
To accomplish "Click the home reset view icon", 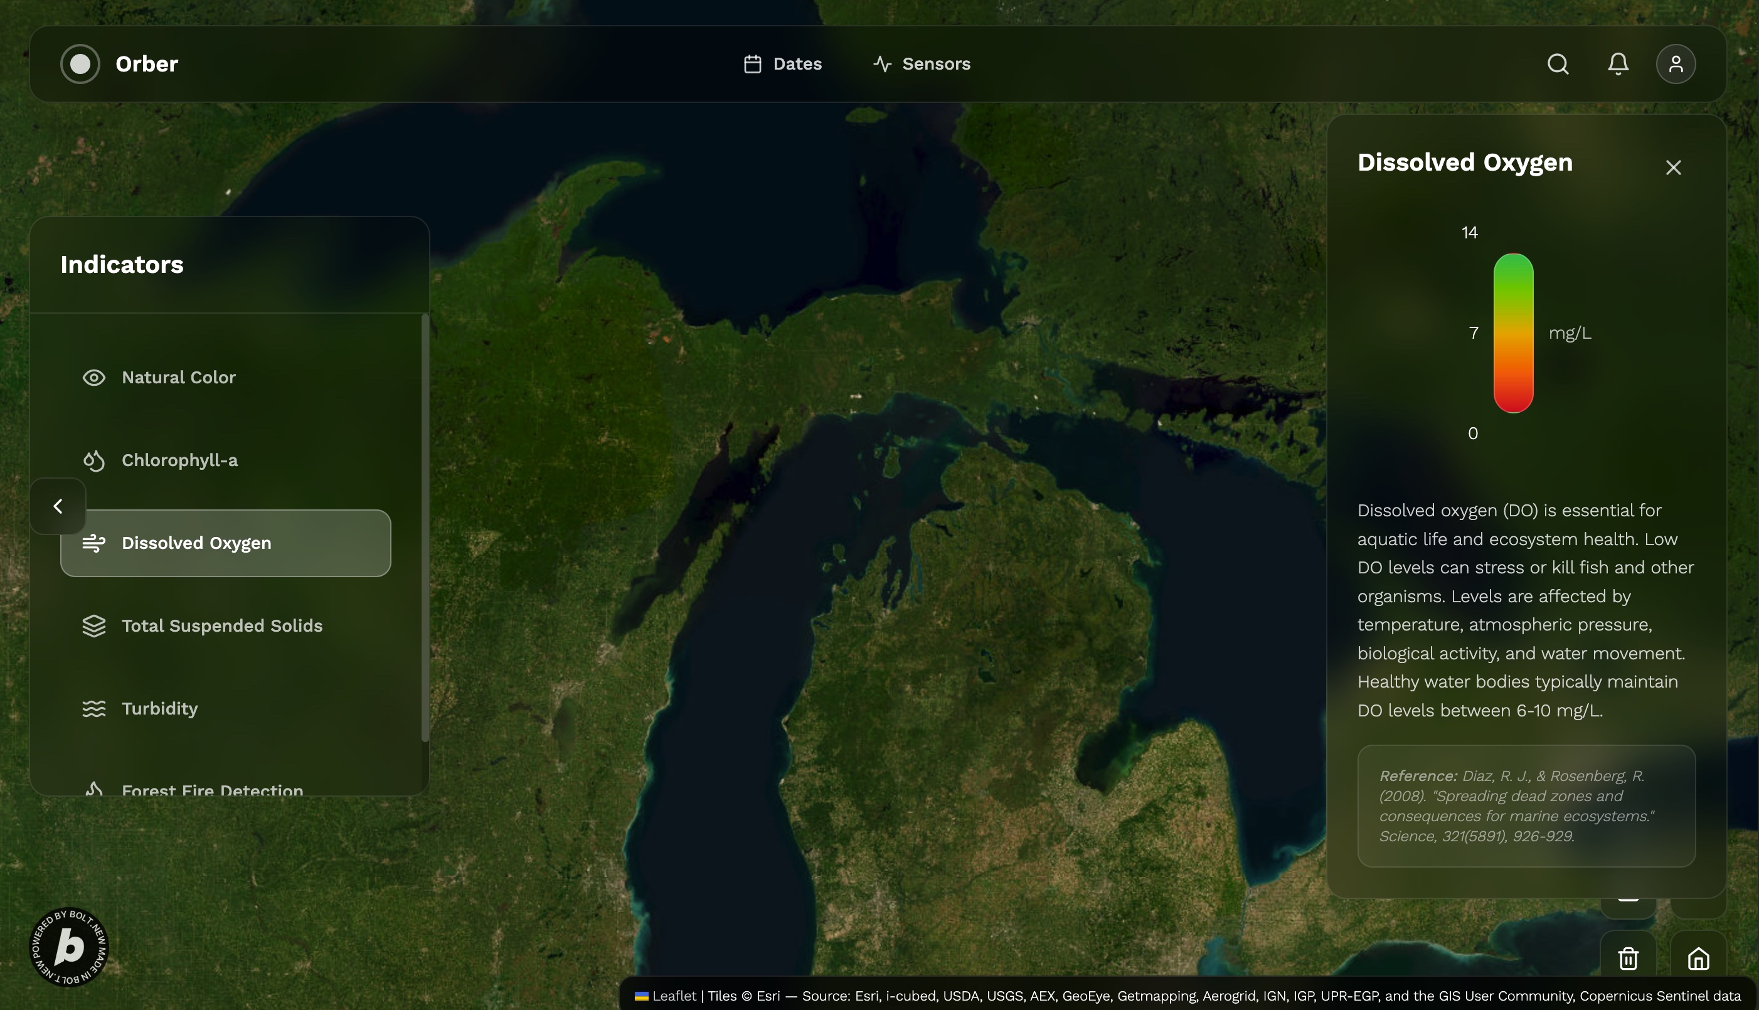I will click(1698, 959).
